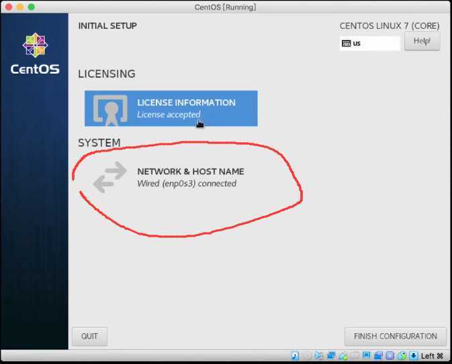
Task: Click the recording status icon
Action: 379,356
